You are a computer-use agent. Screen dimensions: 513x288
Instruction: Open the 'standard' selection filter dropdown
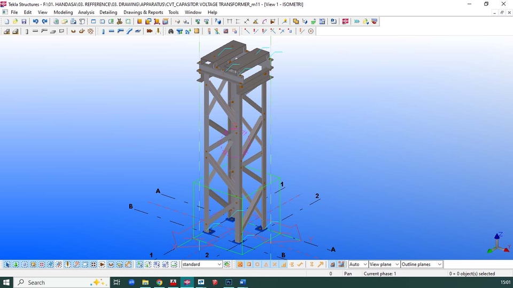pos(202,265)
